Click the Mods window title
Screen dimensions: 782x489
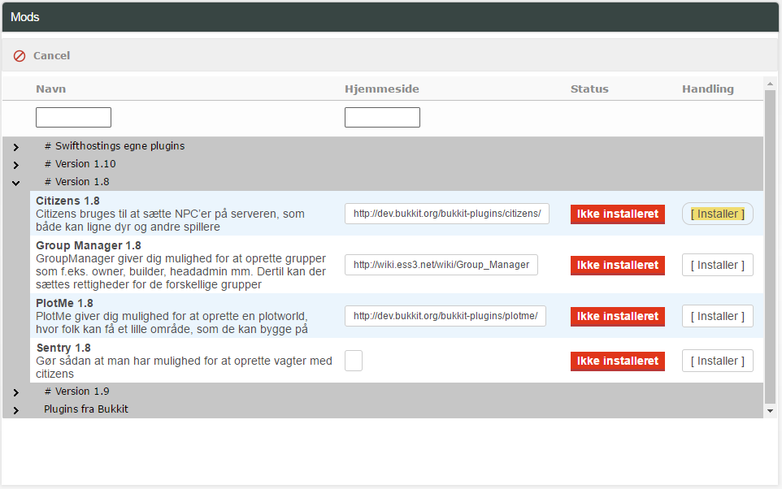click(25, 17)
